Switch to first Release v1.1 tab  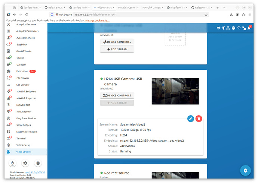(x=55, y=7)
